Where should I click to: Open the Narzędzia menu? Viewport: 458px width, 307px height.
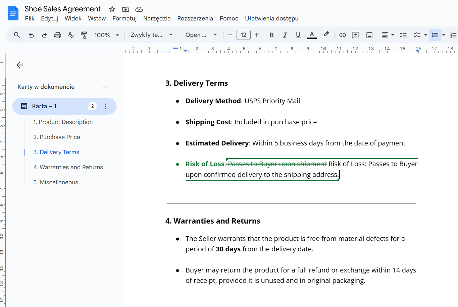click(157, 18)
